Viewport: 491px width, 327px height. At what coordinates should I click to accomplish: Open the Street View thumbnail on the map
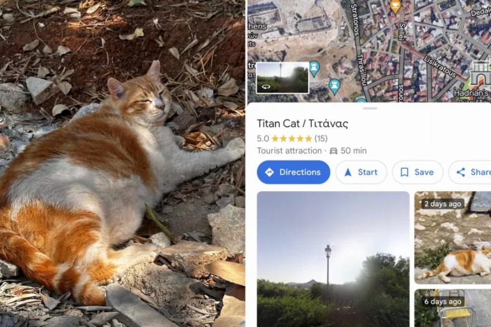coord(282,77)
